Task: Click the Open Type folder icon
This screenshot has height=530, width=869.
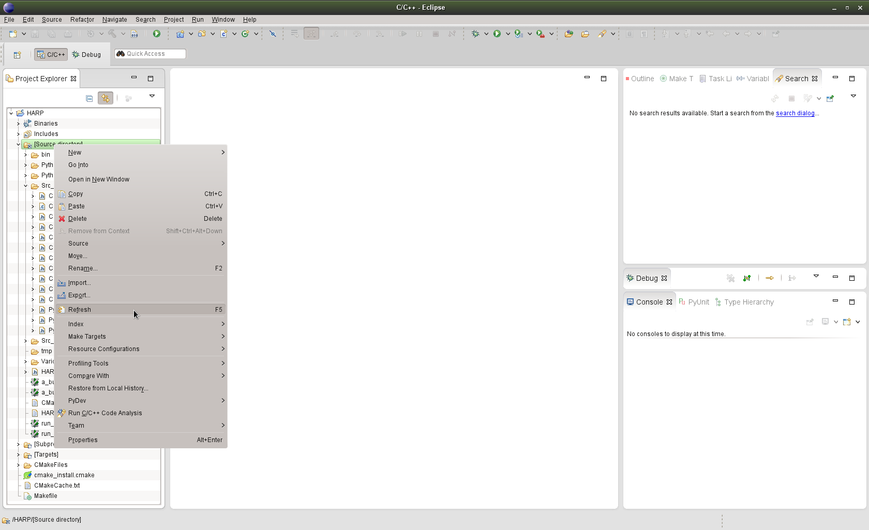Action: [568, 34]
